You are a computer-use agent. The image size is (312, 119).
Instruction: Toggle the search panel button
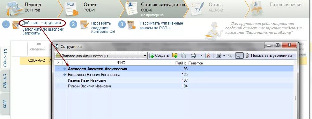click(239, 56)
